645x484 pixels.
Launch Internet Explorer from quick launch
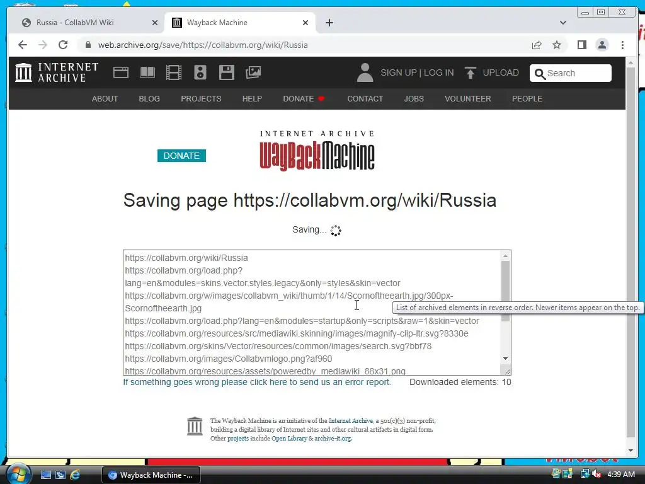(x=75, y=475)
